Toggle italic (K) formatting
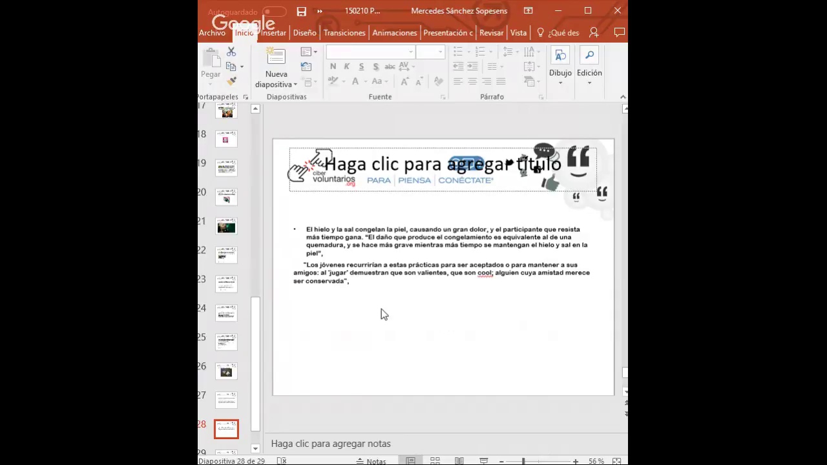This screenshot has width=827, height=465. pos(347,67)
